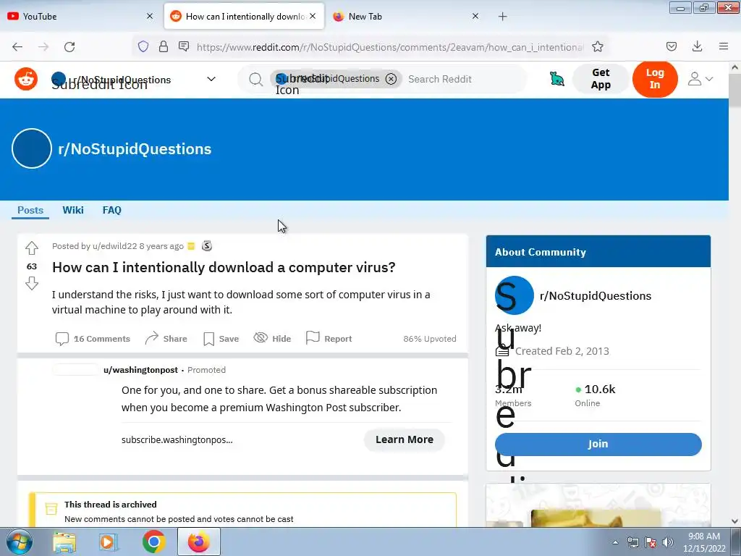741x556 pixels.
Task: Bookmark this page with star icon
Action: (x=598, y=46)
